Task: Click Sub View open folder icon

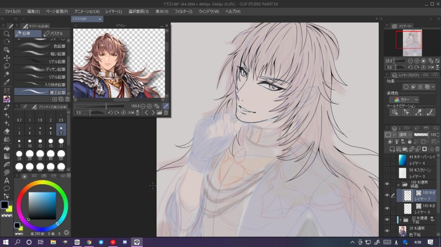Action: tap(159, 113)
